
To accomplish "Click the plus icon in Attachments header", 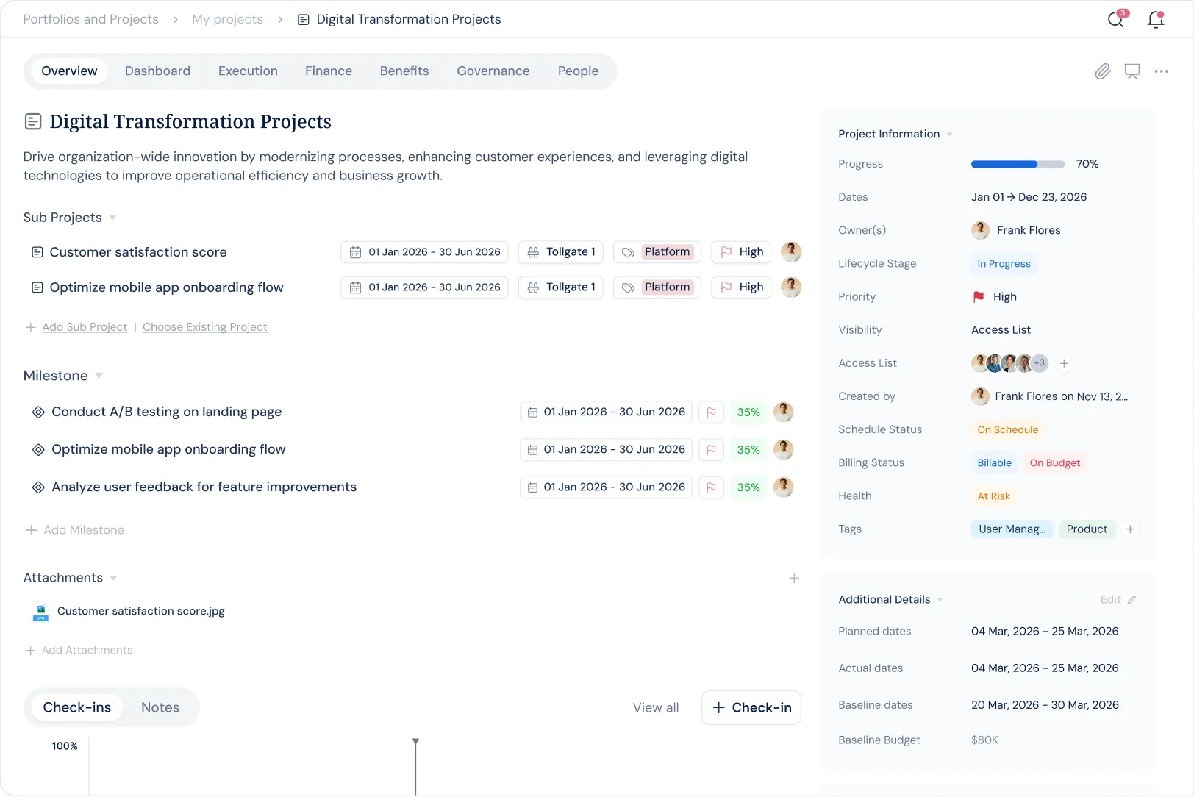I will 794,579.
